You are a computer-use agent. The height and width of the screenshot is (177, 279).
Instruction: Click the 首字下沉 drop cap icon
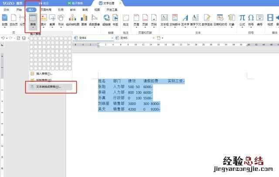[196, 18]
